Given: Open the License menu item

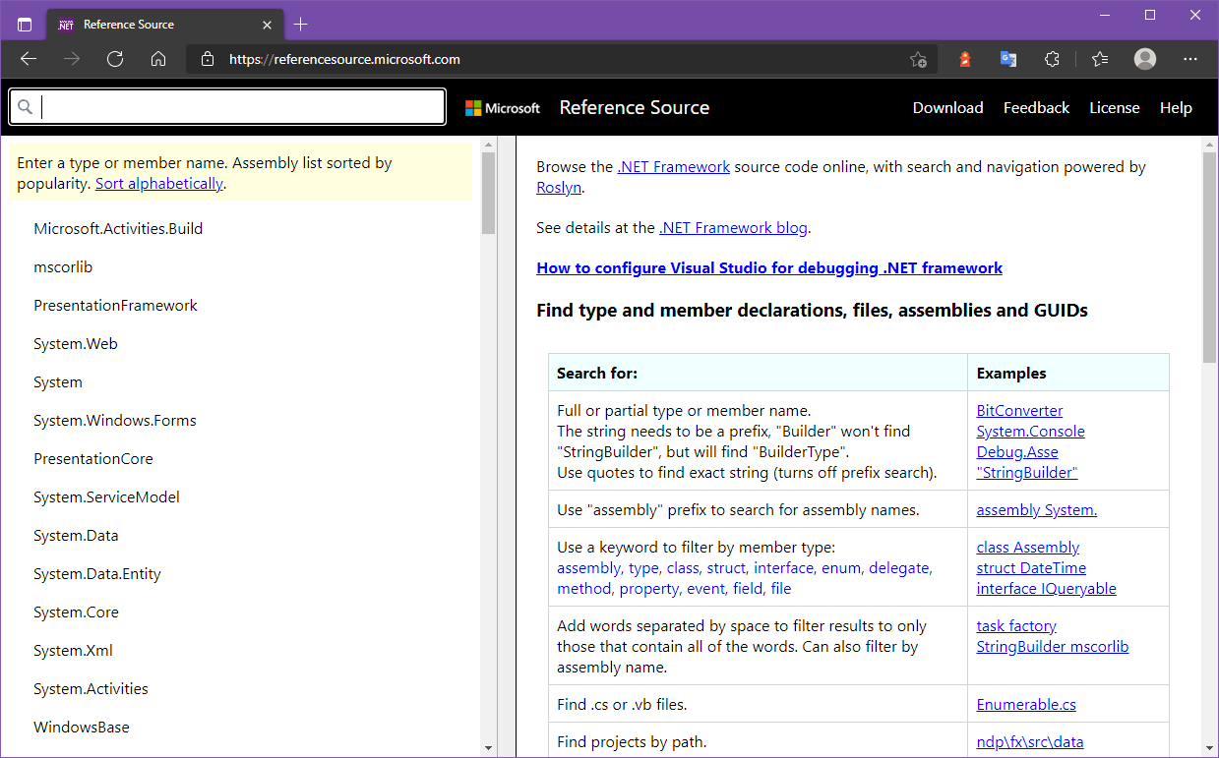Looking at the screenshot, I should point(1114,108).
